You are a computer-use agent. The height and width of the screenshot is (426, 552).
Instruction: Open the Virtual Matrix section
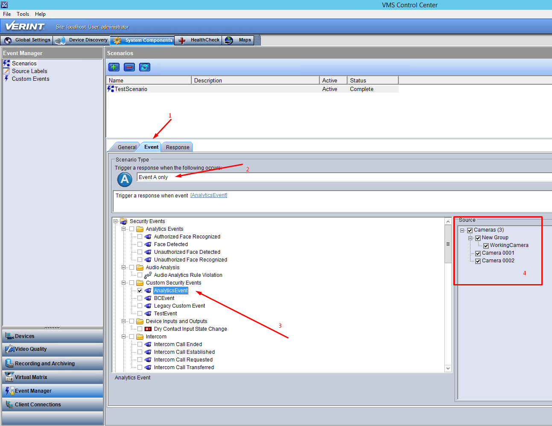[x=53, y=377]
